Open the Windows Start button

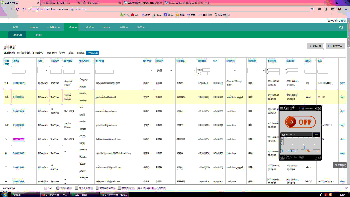[4, 194]
